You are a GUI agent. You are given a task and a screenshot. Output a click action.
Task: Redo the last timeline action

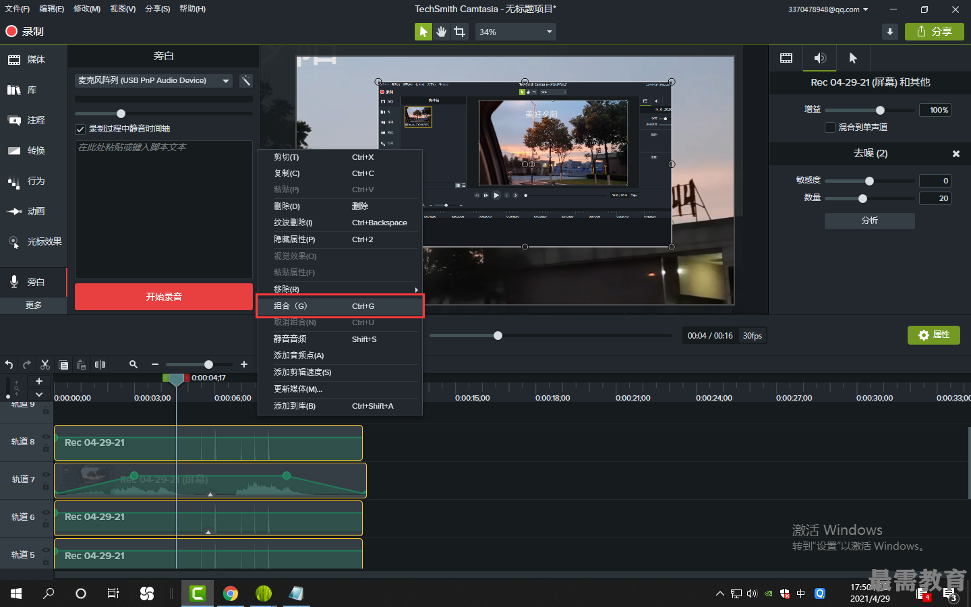click(27, 365)
